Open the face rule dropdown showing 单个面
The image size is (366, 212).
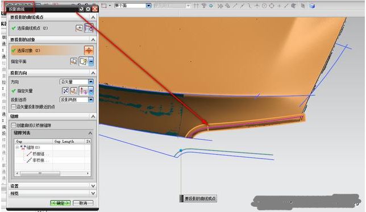pyautogui.click(x=133, y=6)
